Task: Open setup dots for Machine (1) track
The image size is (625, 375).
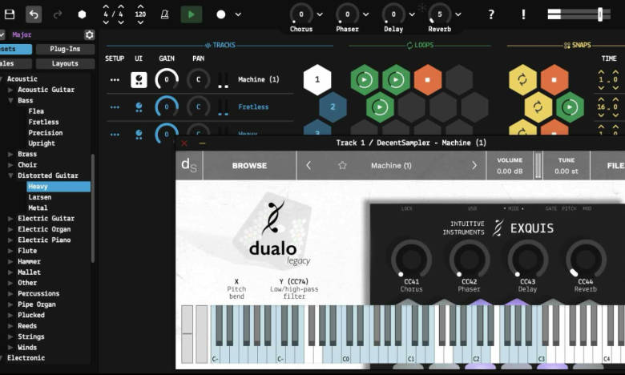Action: pyautogui.click(x=115, y=79)
